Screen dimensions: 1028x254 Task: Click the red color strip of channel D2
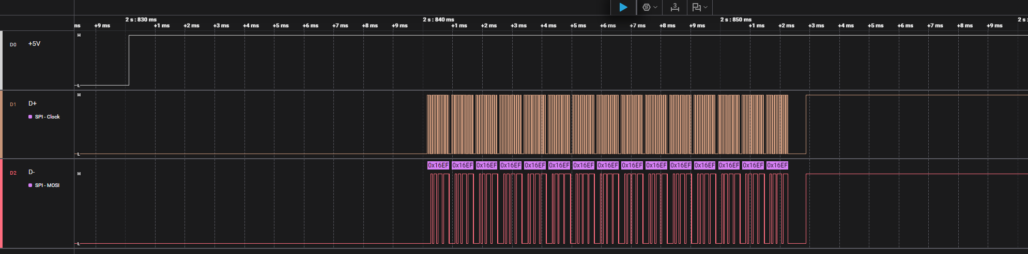[1, 204]
